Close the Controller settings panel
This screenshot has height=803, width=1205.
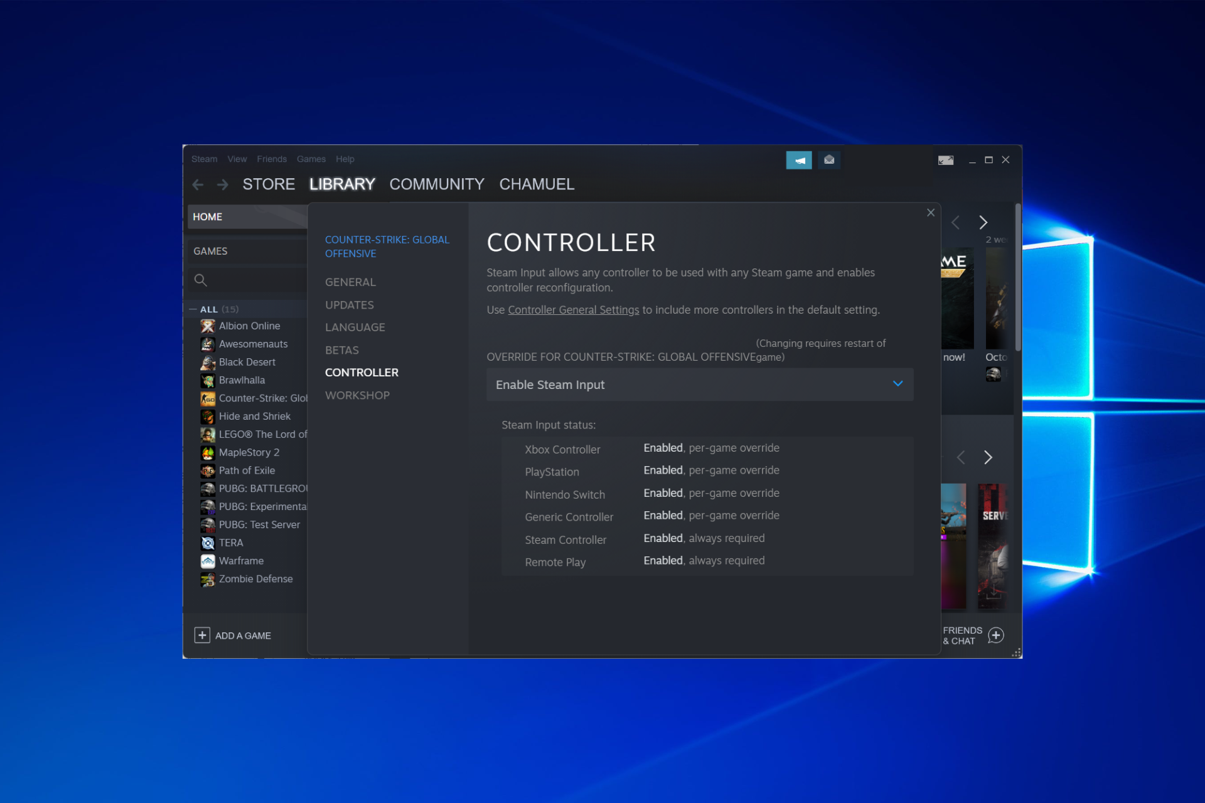(929, 213)
